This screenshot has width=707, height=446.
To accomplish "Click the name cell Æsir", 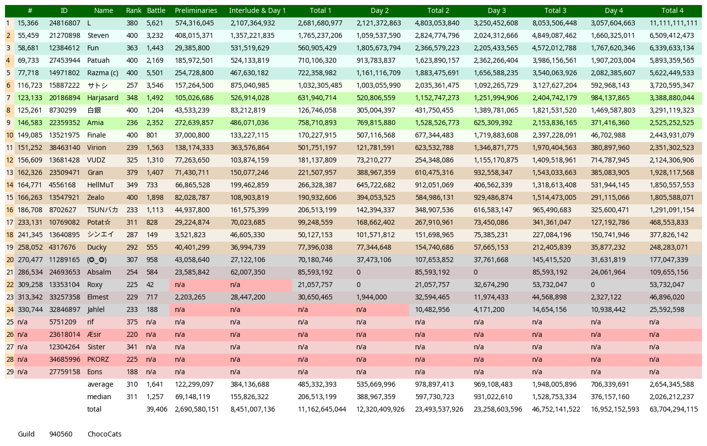I will (94, 334).
